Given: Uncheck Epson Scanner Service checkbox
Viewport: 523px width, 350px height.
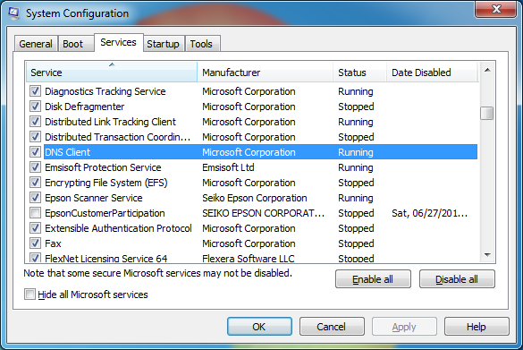Looking at the screenshot, I should 36,197.
